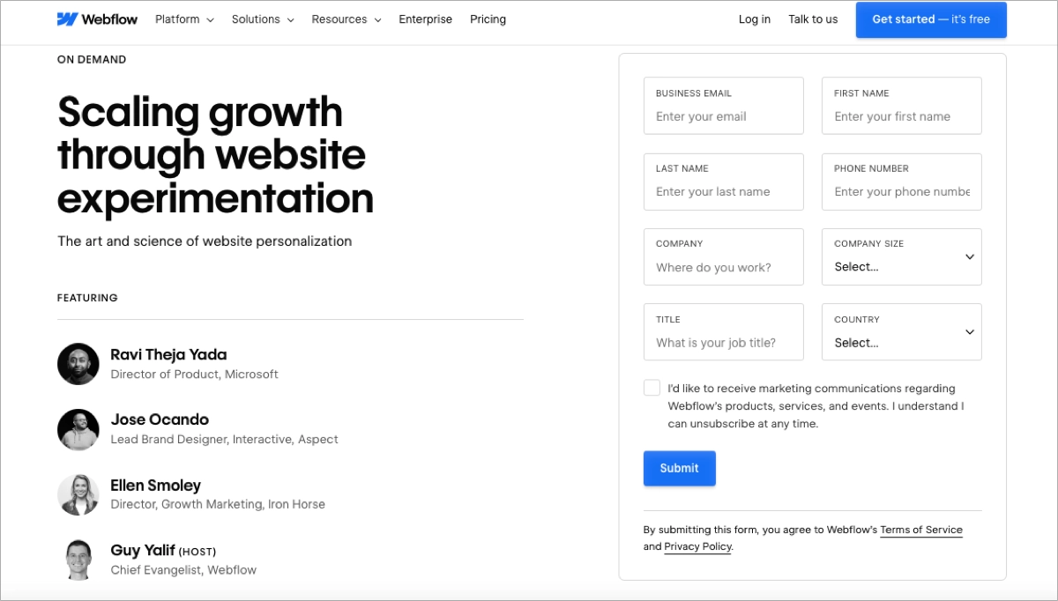
Task: Open the Privacy Policy link
Action: tap(697, 546)
